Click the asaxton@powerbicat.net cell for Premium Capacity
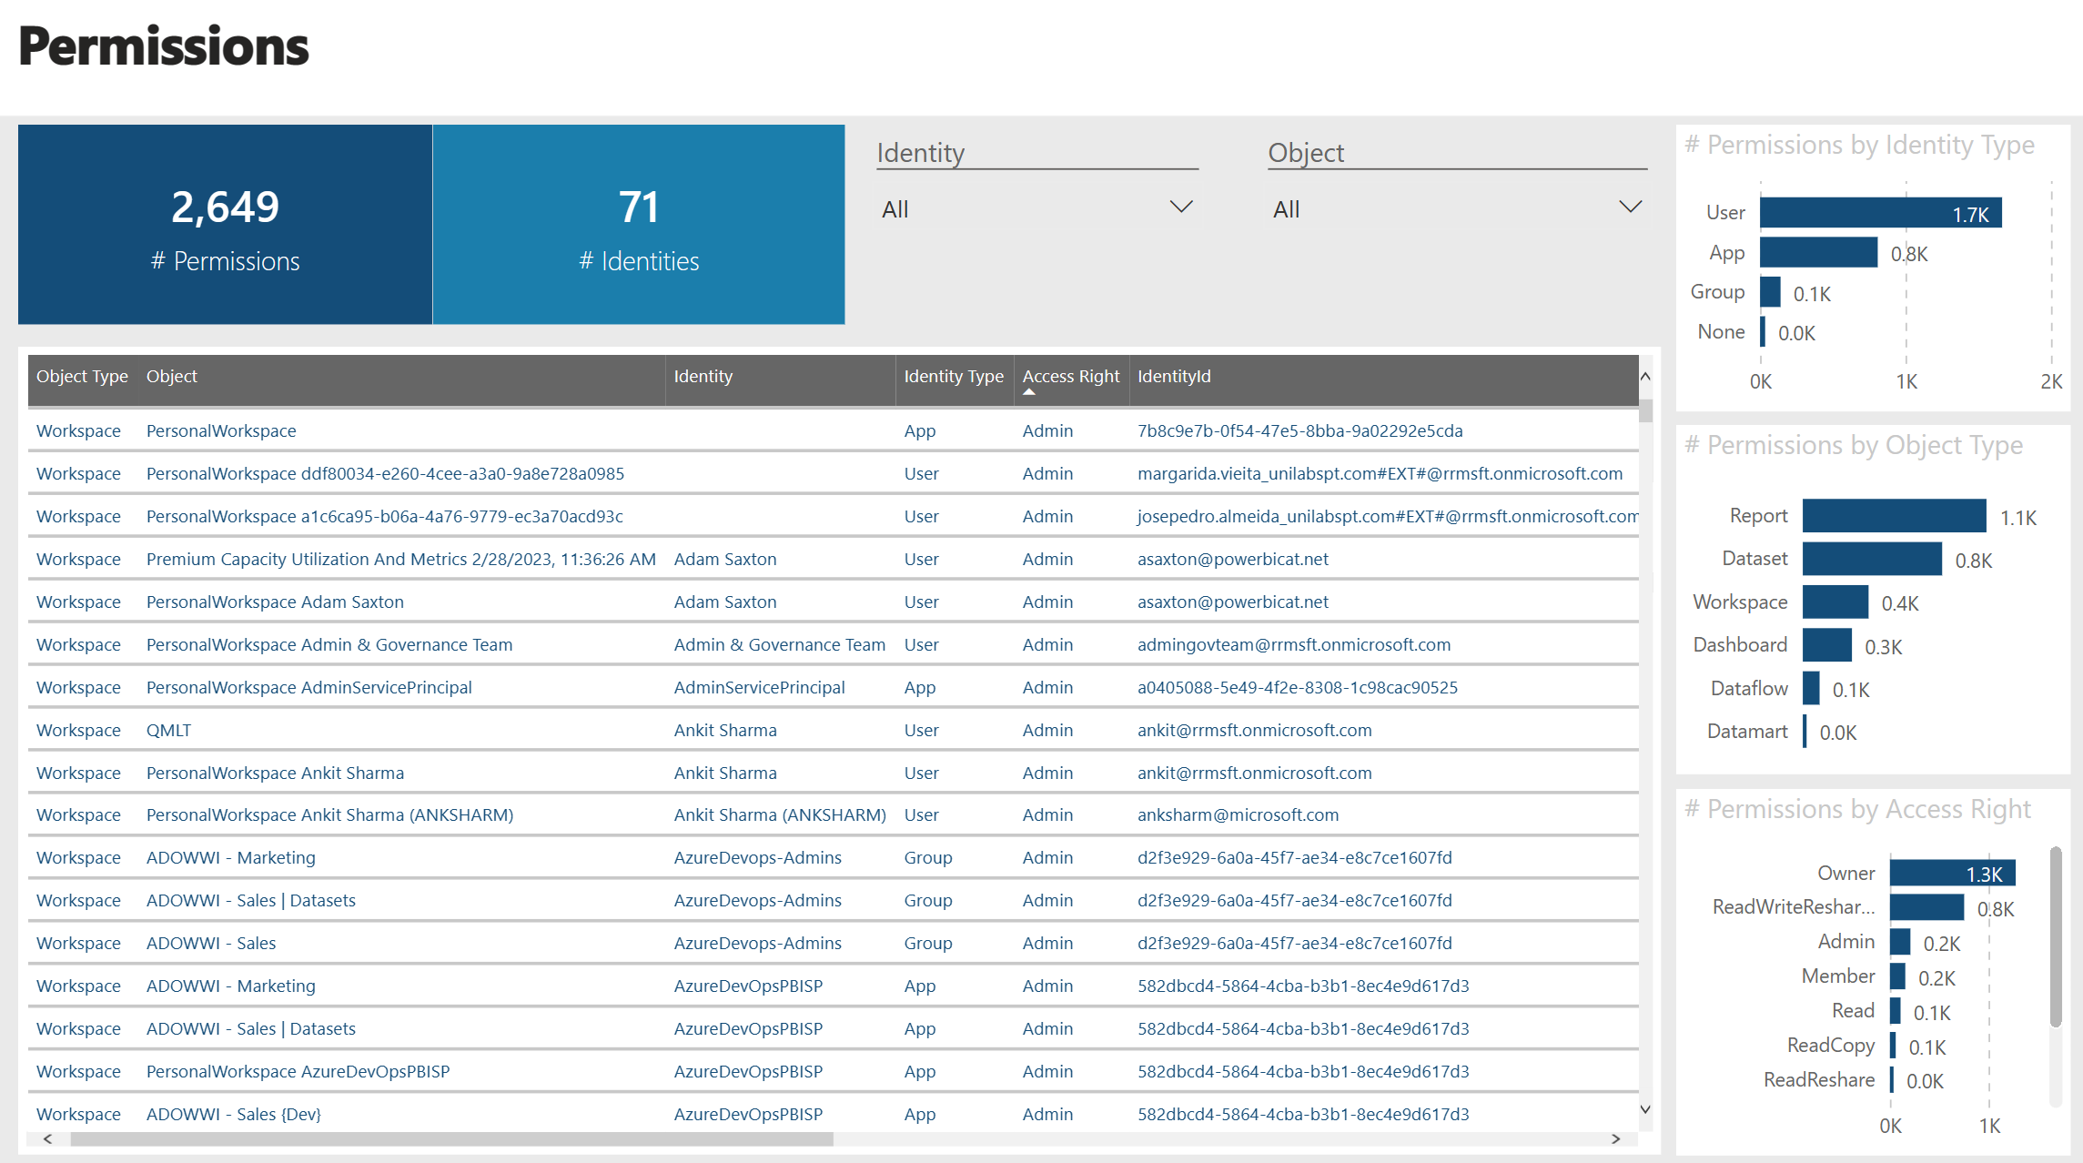 (1232, 559)
